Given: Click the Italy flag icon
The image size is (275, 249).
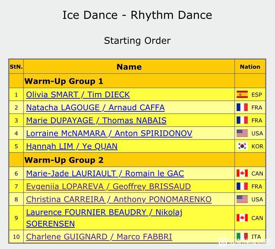Looking at the screenshot, I should (x=242, y=237).
